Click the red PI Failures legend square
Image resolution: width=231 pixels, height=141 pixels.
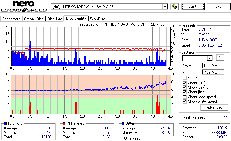(64, 124)
